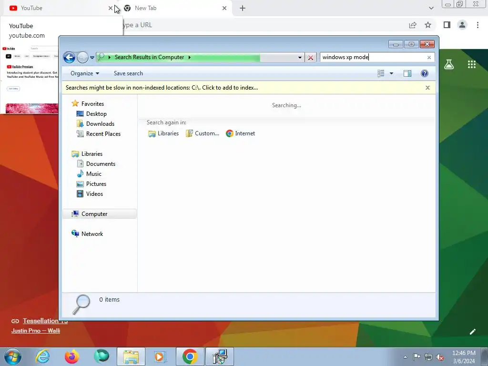
Task: Switch to Chrome in the taskbar
Action: coord(190,356)
